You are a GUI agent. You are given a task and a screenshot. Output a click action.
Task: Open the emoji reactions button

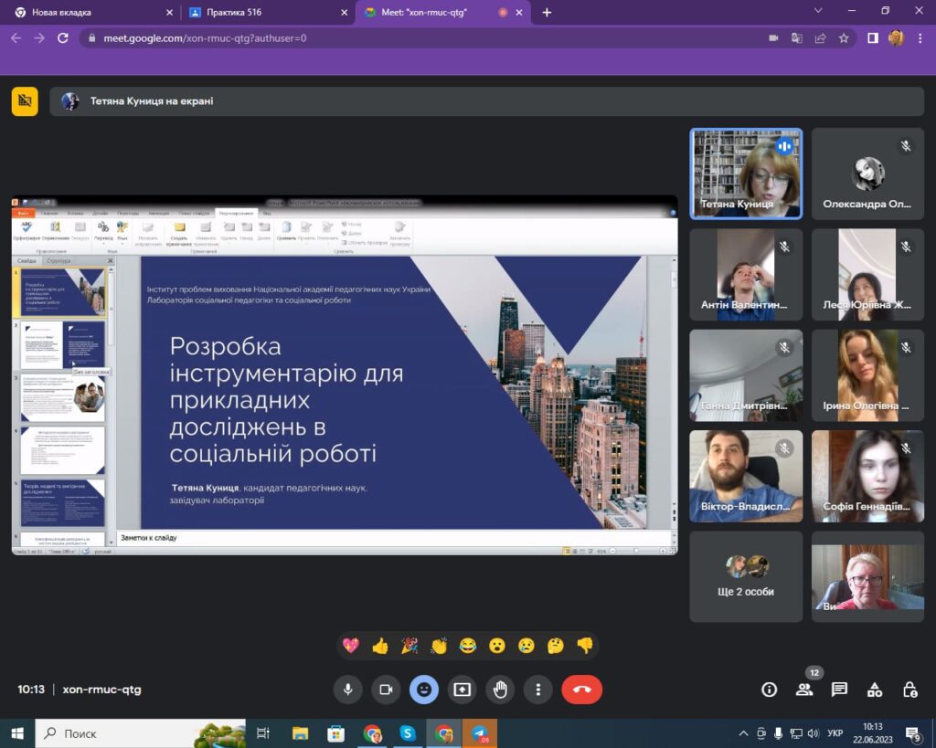point(423,690)
